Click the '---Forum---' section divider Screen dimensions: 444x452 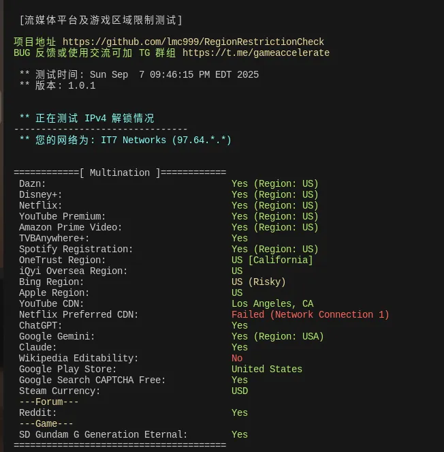[x=49, y=402]
